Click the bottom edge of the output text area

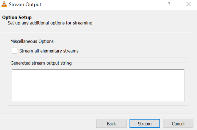click(x=98, y=101)
